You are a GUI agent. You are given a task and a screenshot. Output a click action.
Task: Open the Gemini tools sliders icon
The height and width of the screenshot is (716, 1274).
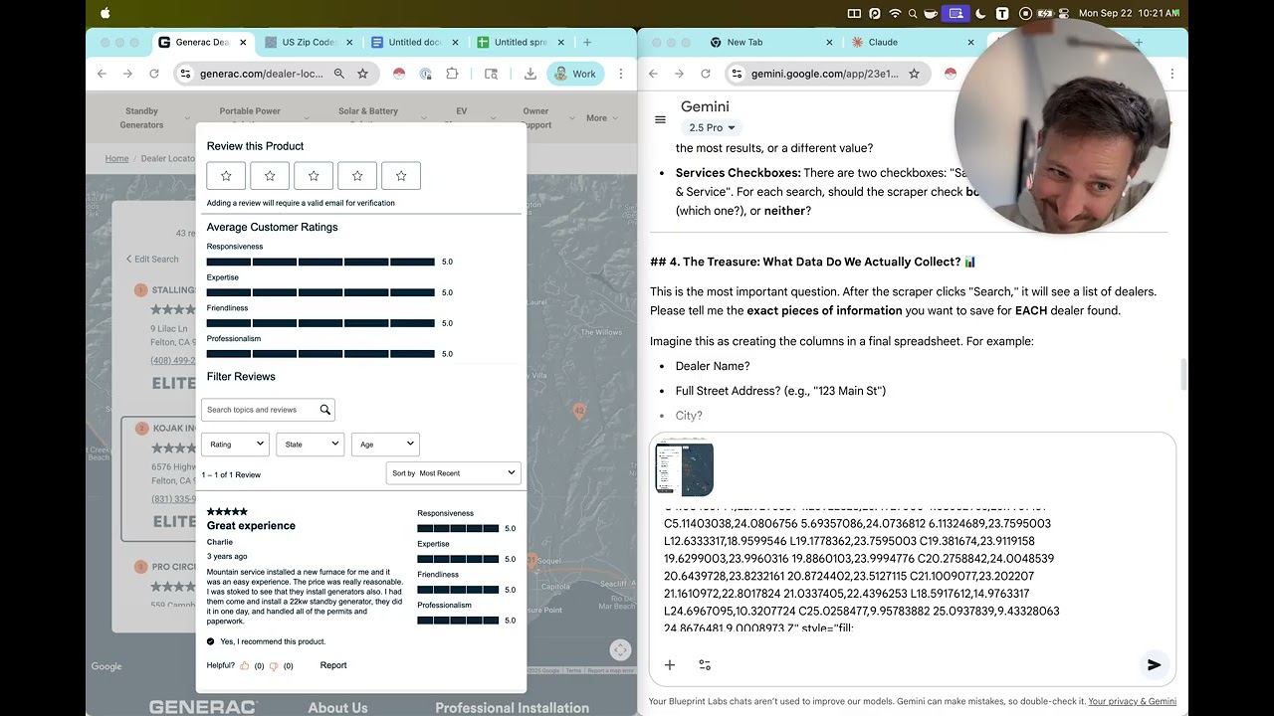(705, 664)
